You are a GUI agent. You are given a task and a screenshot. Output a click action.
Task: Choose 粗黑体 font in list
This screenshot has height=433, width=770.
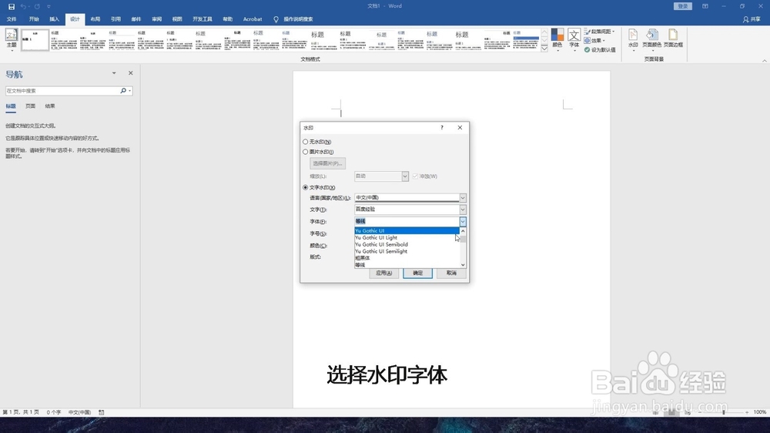point(407,258)
